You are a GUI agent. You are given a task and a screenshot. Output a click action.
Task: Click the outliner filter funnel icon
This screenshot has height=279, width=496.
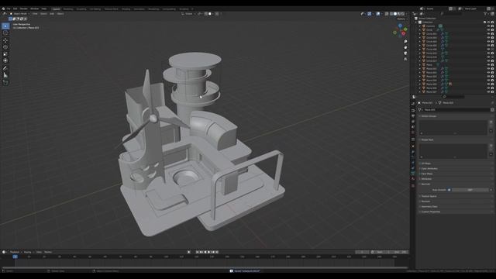(x=486, y=14)
